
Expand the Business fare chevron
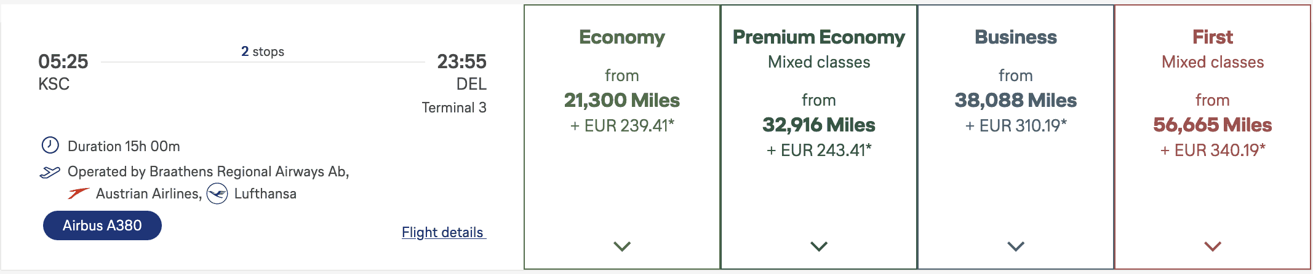(x=1016, y=246)
